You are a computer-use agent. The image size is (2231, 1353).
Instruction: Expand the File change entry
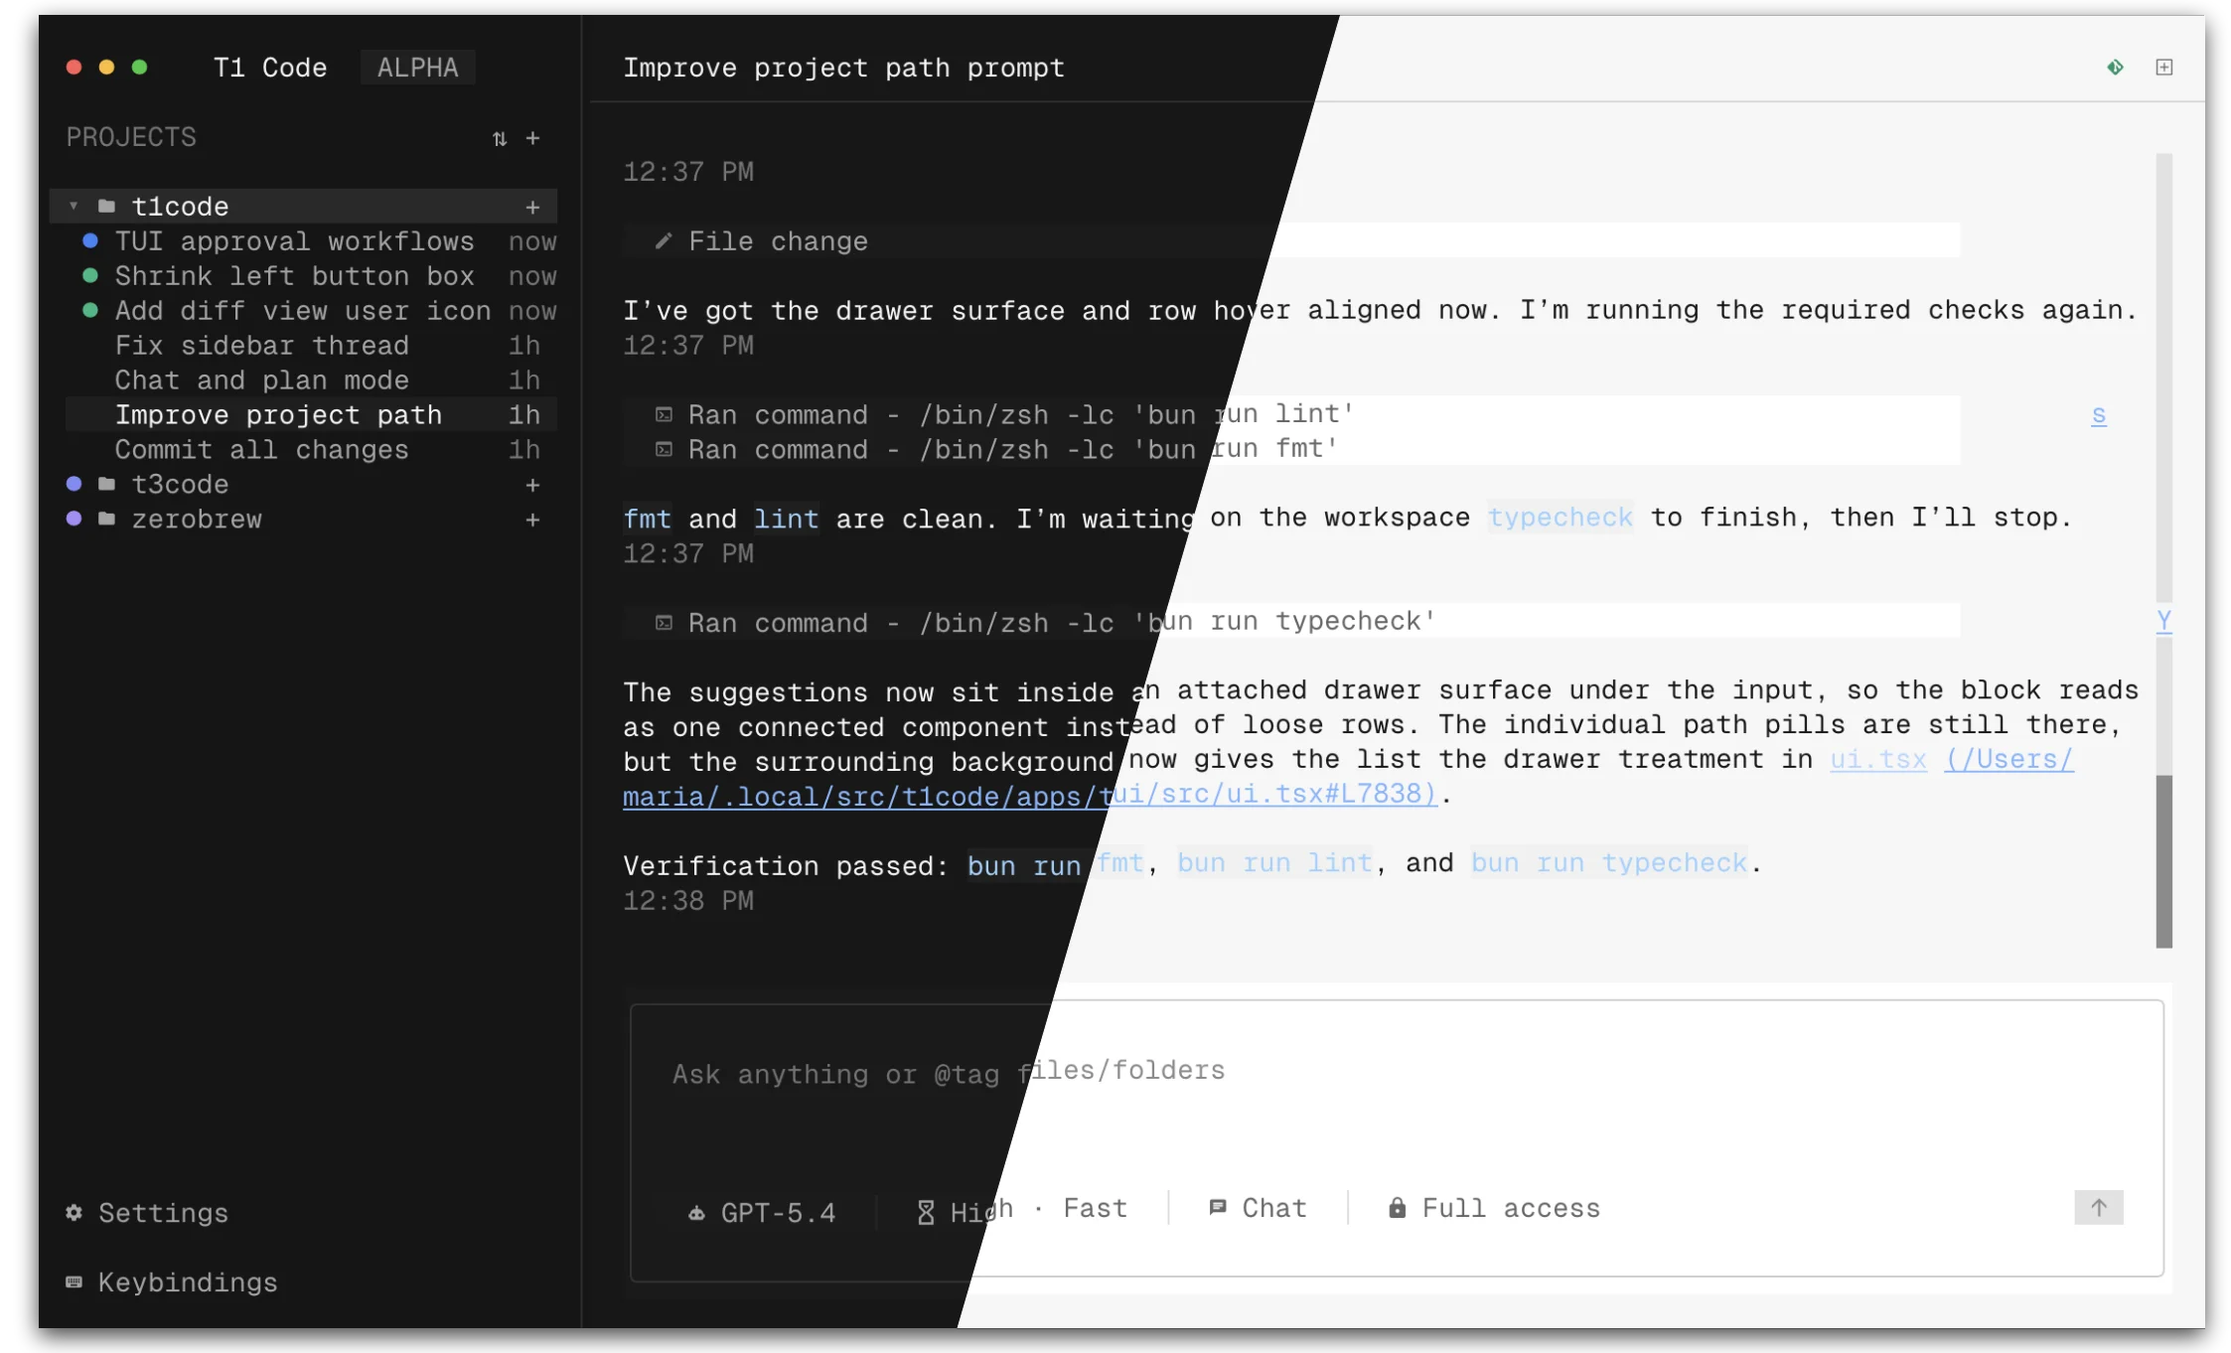(x=1291, y=240)
